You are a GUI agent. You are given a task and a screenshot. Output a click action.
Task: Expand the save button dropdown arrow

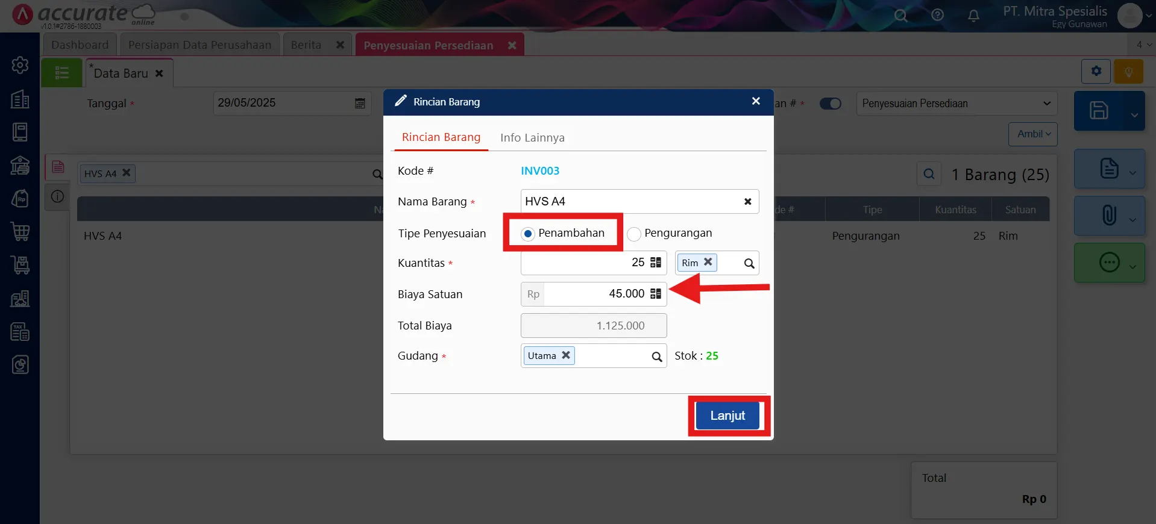coord(1134,114)
